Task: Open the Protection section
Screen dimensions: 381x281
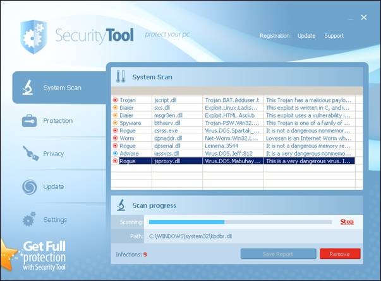Action: coord(58,120)
